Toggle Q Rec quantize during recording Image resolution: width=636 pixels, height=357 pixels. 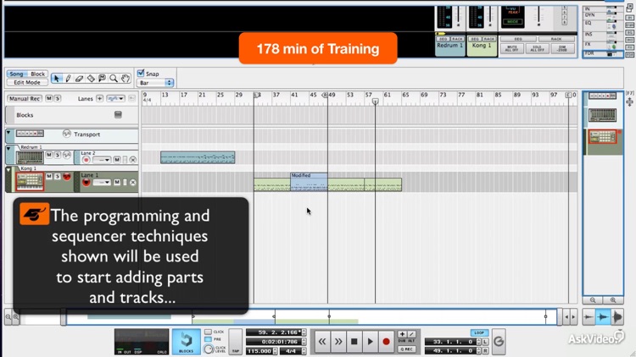tap(406, 349)
